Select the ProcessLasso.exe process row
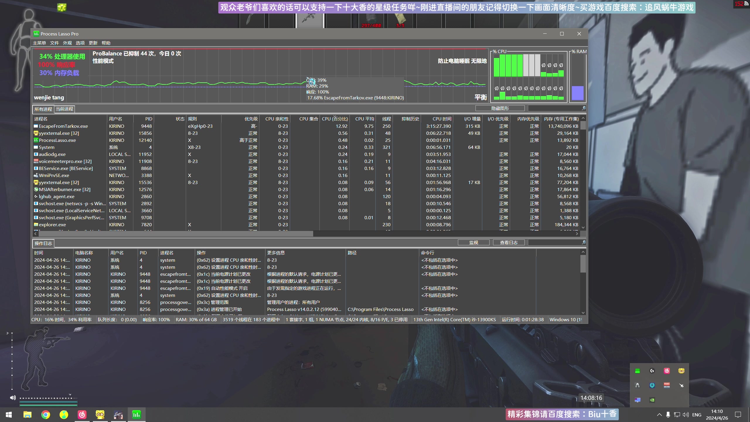 click(306, 140)
